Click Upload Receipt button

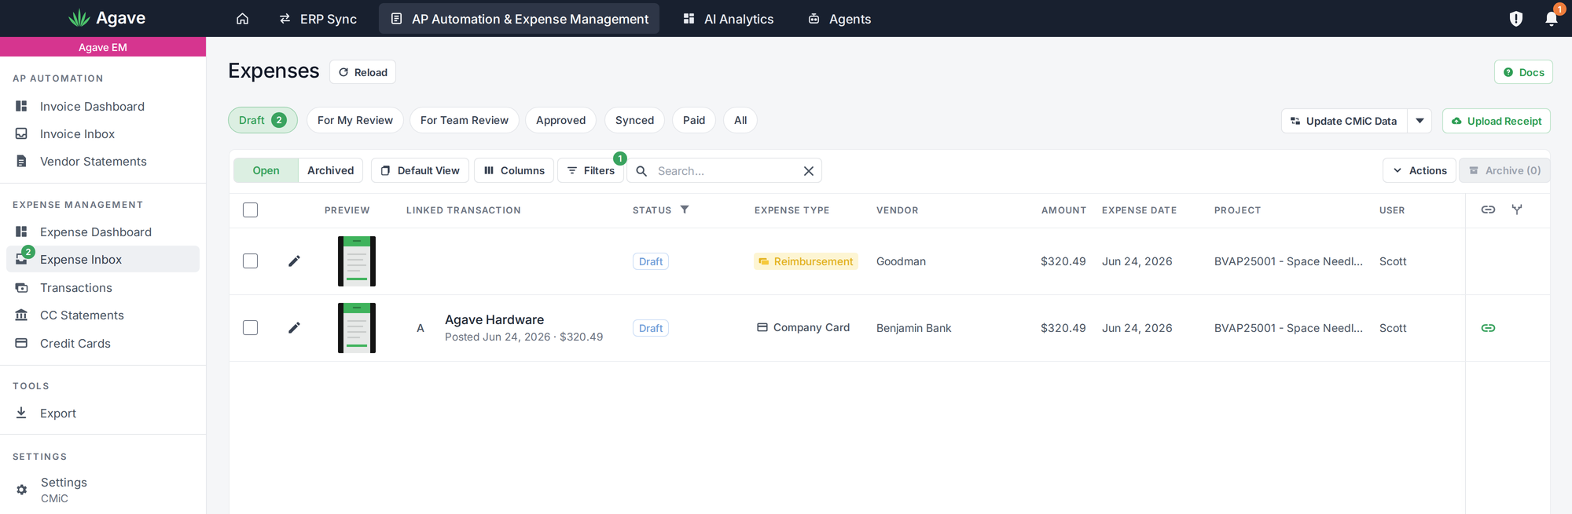coord(1497,121)
